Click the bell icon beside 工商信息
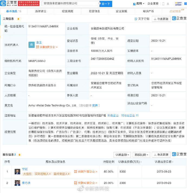Viewport: 187px width, 193px height. tap(18, 19)
